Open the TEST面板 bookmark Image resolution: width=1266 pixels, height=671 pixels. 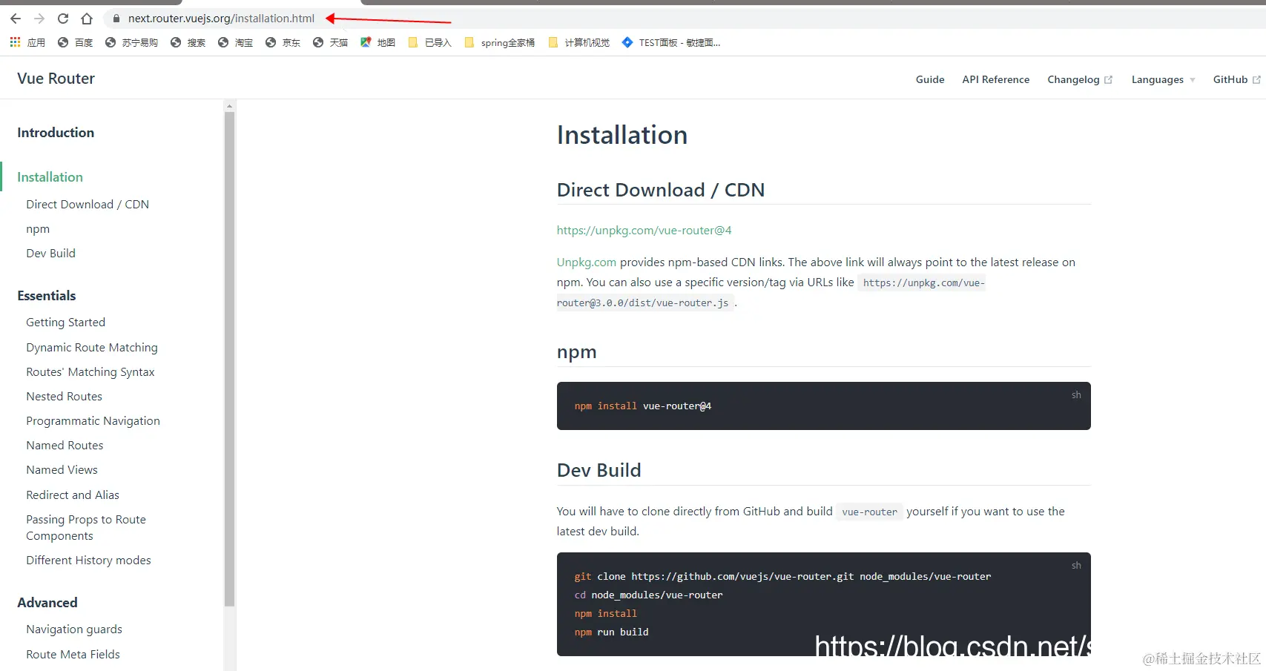click(x=671, y=42)
